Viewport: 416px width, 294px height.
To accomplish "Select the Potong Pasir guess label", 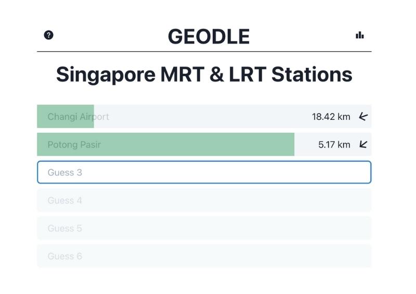I will (74, 145).
